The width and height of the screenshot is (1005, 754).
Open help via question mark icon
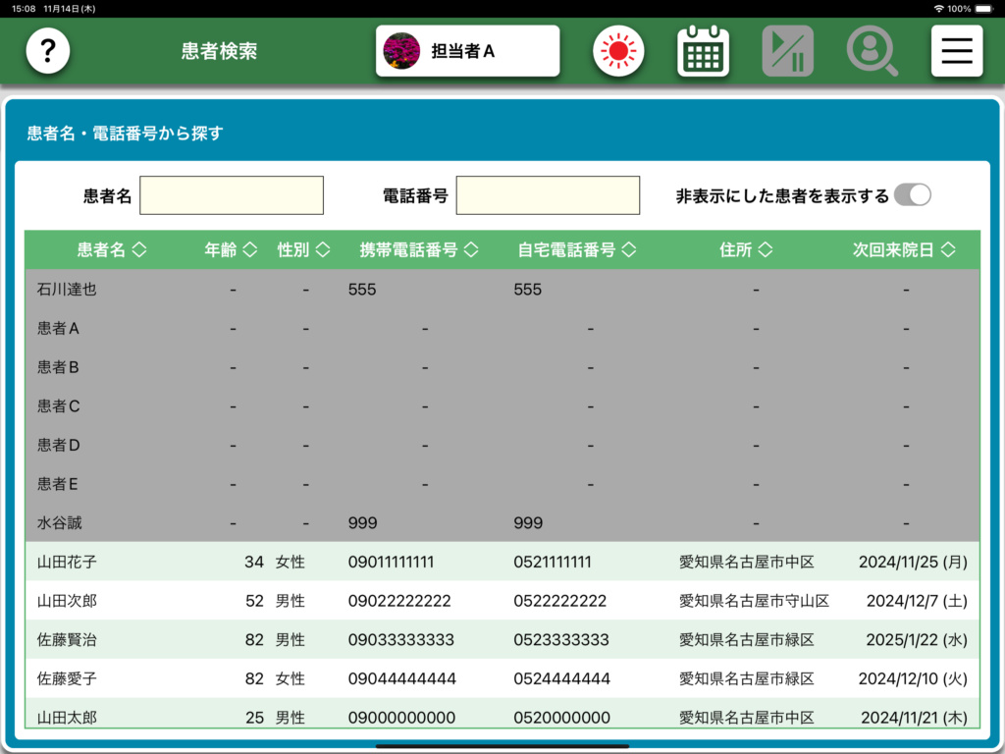48,51
